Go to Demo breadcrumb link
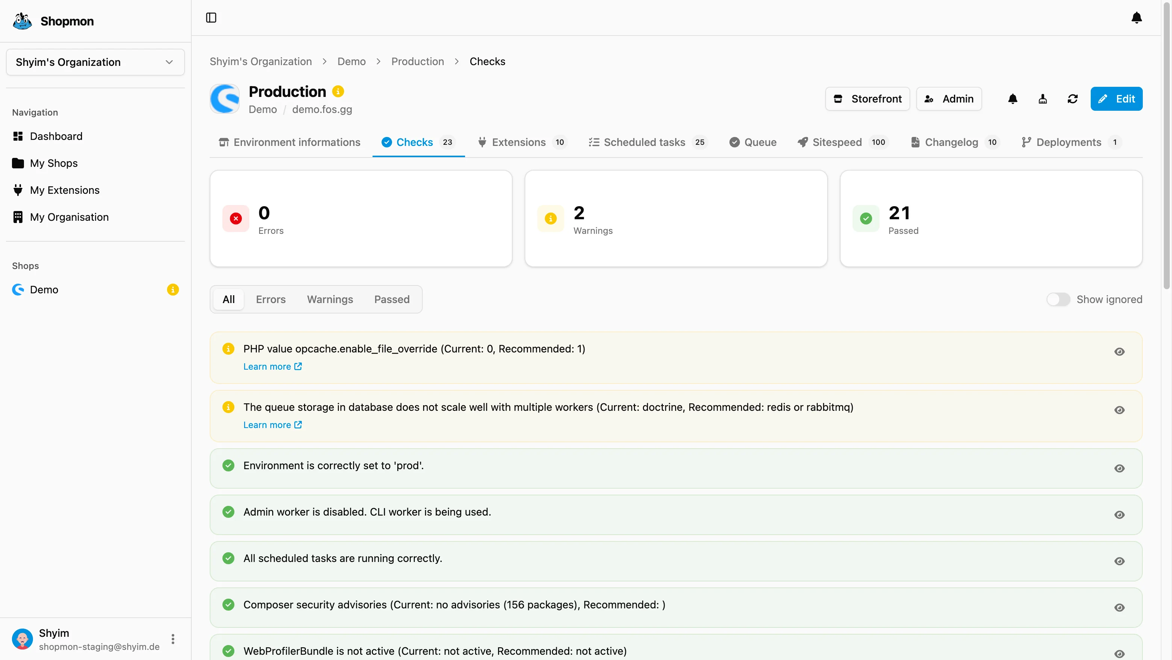This screenshot has width=1172, height=660. coord(352,61)
